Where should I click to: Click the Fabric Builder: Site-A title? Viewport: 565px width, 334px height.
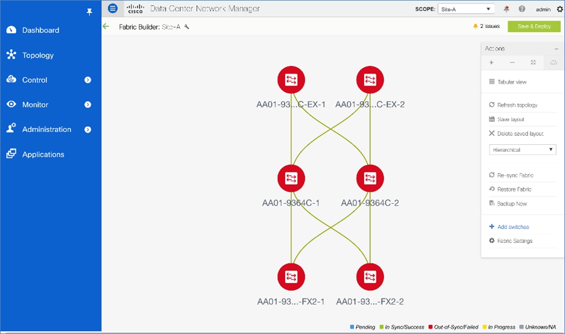click(x=149, y=27)
